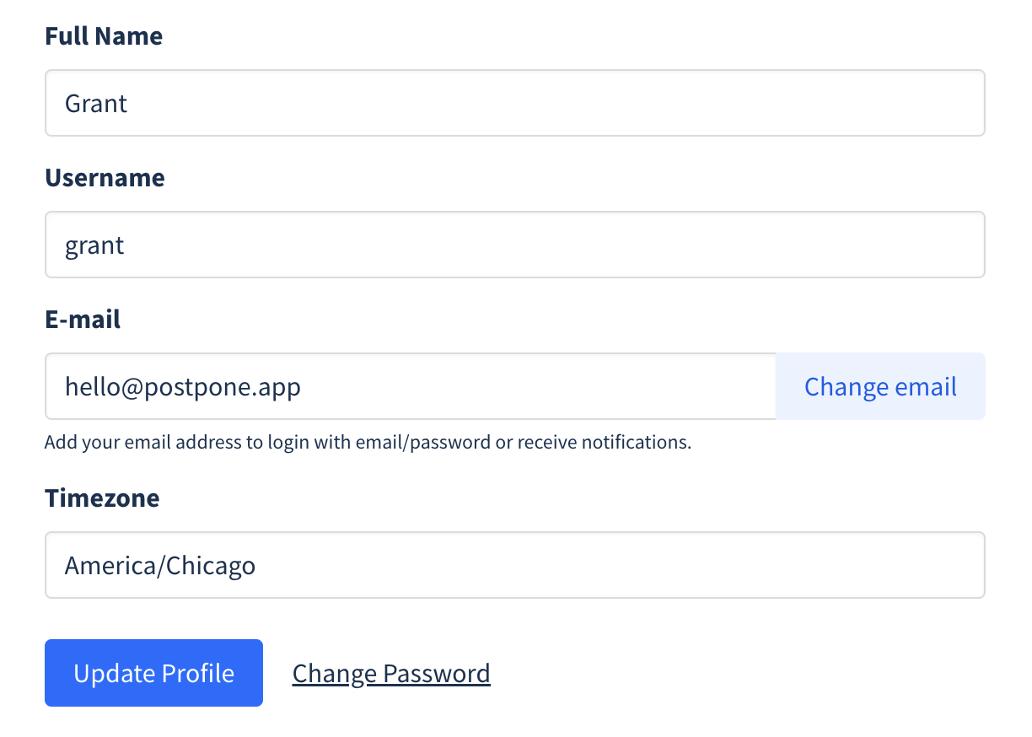Image resolution: width=1032 pixels, height=737 pixels.
Task: Click the word "notifications" in the hint
Action: point(641,442)
